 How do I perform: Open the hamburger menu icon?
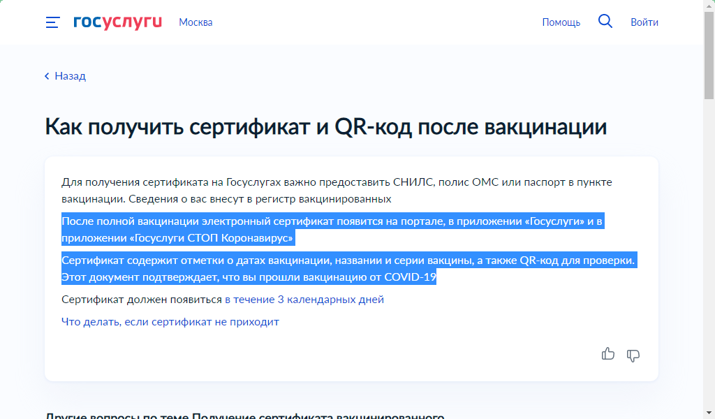click(x=52, y=22)
